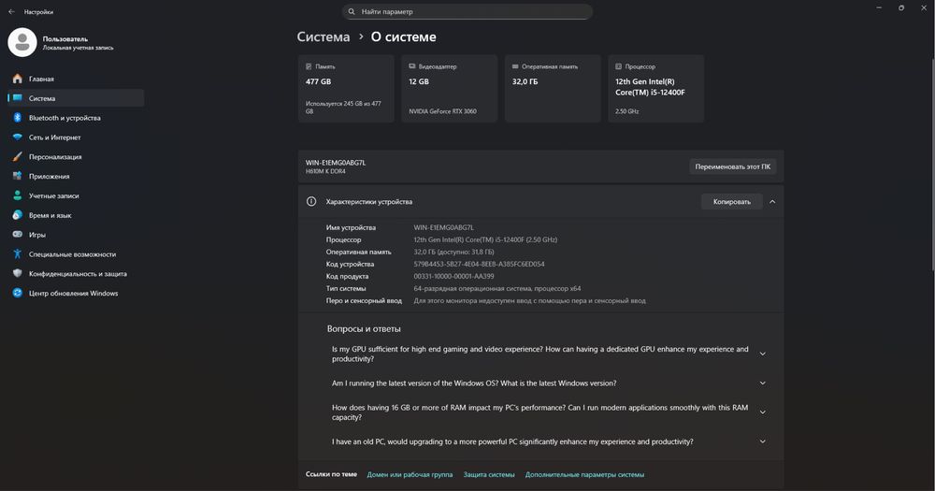This screenshot has width=935, height=491.
Task: Click the Специальные возможности accessibility icon
Action: [x=17, y=254]
